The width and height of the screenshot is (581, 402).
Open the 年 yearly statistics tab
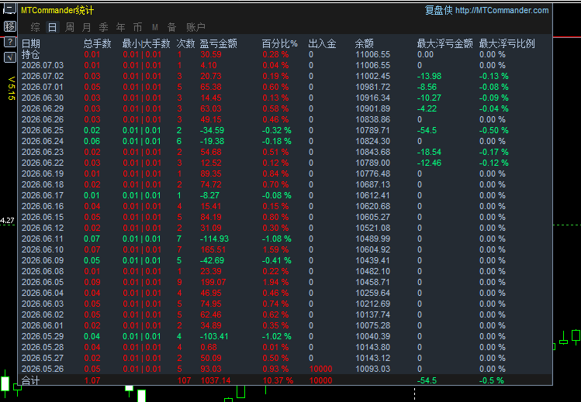(120, 27)
